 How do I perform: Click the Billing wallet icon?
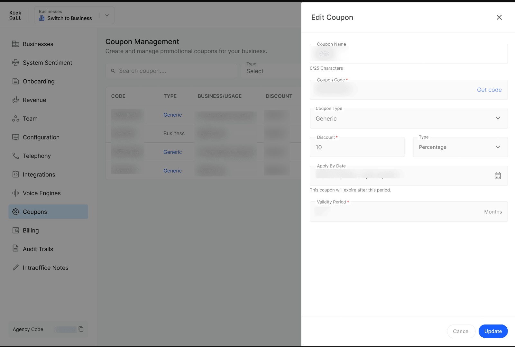15,230
